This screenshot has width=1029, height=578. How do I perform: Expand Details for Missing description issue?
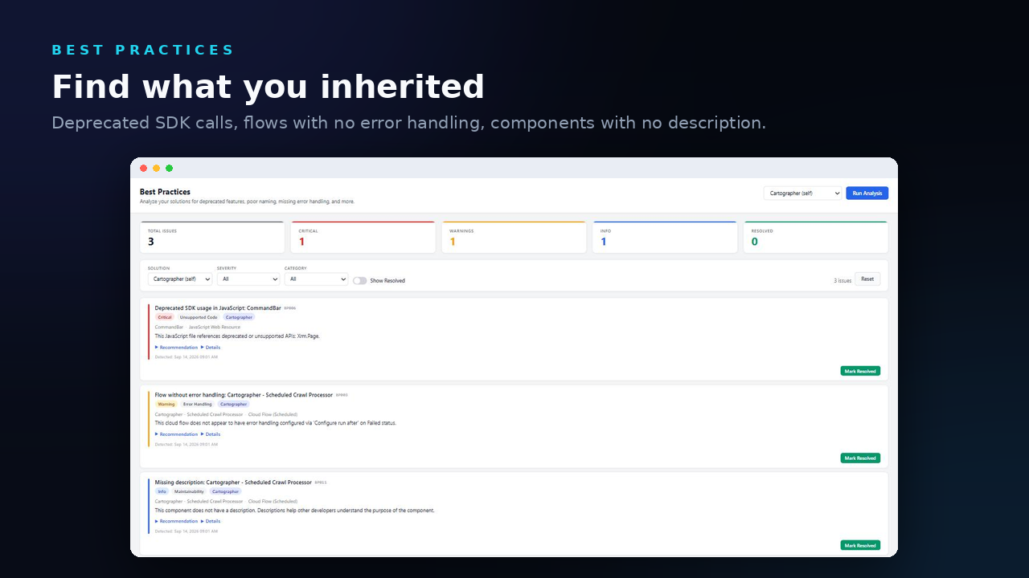tap(211, 521)
